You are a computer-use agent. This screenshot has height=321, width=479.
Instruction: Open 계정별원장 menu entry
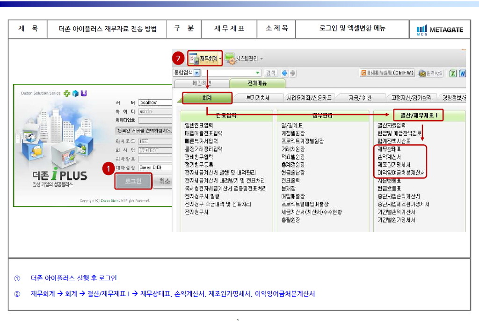pos(293,133)
